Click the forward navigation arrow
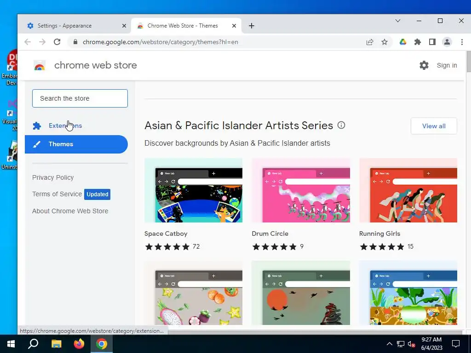The width and height of the screenshot is (471, 353). pyautogui.click(x=42, y=42)
